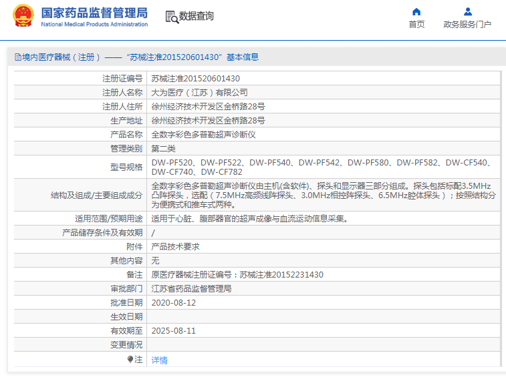Open the 数据查询 search icon
The image size is (506, 379).
pos(172,17)
